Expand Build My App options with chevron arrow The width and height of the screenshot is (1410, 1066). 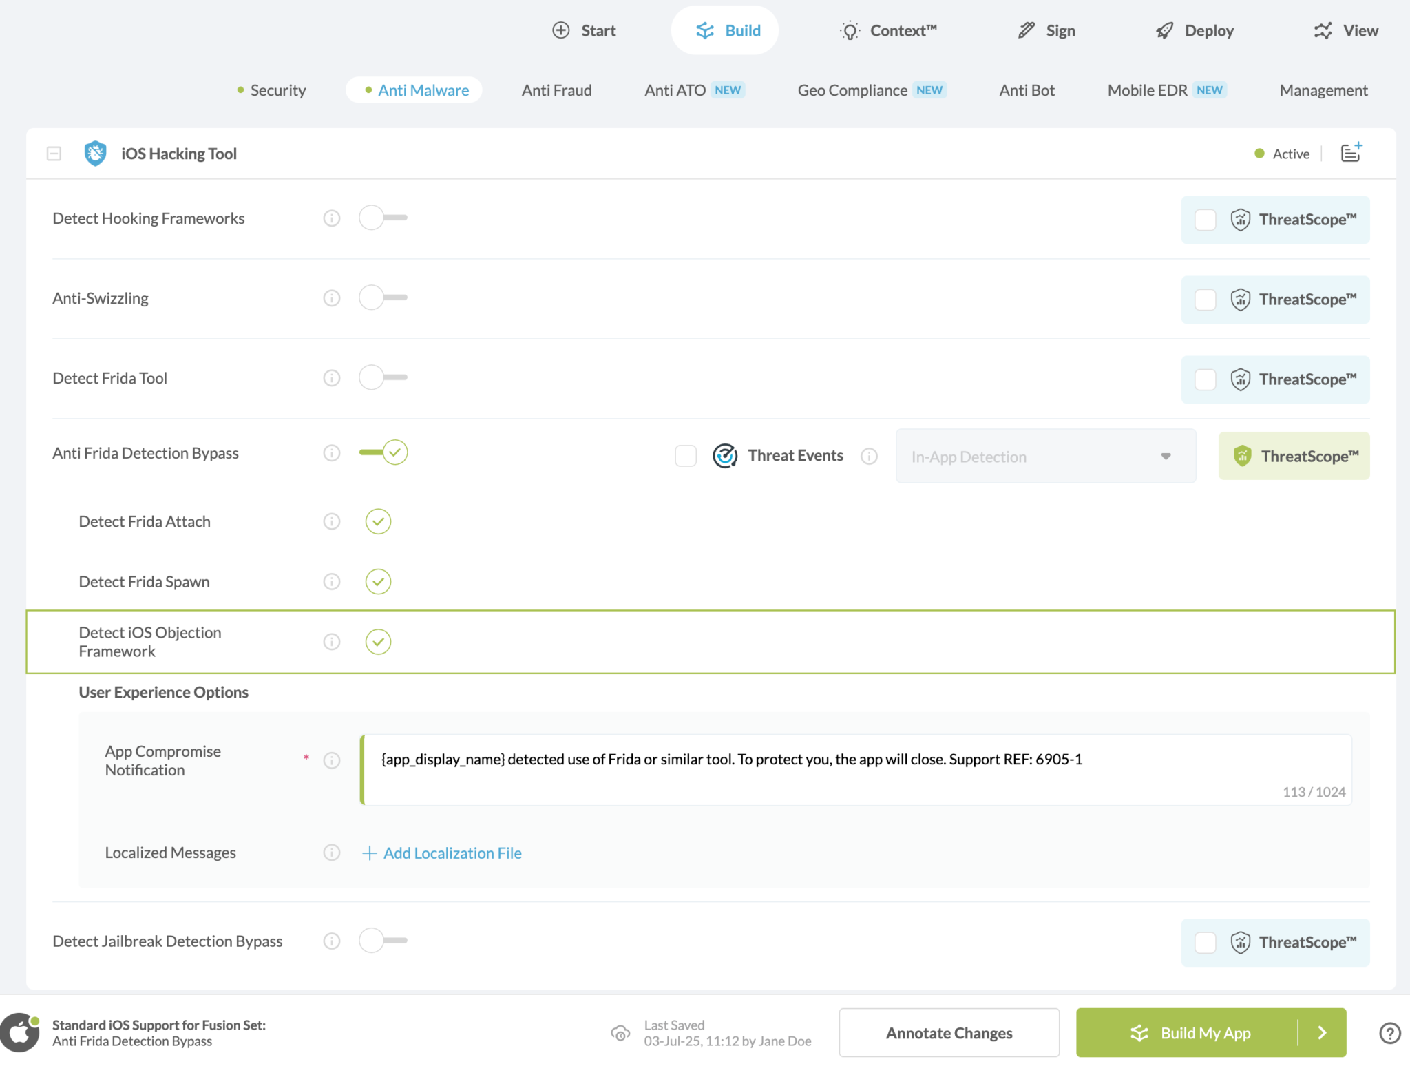[x=1323, y=1032]
